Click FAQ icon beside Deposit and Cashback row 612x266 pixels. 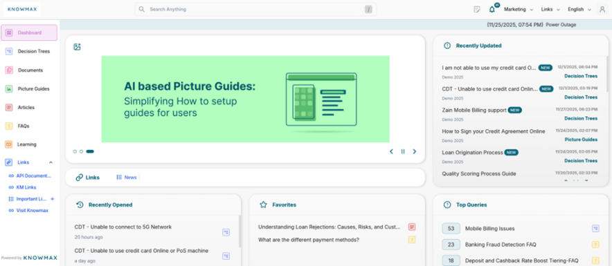click(x=595, y=260)
